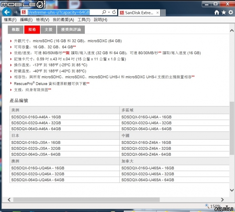Click the 貯藏溫度 specification line
This screenshot has height=212, width=235.
click(50, 71)
